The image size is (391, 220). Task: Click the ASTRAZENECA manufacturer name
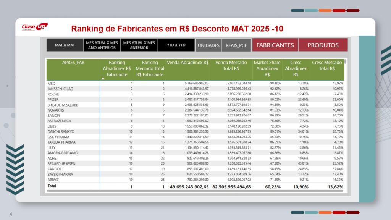60,121
